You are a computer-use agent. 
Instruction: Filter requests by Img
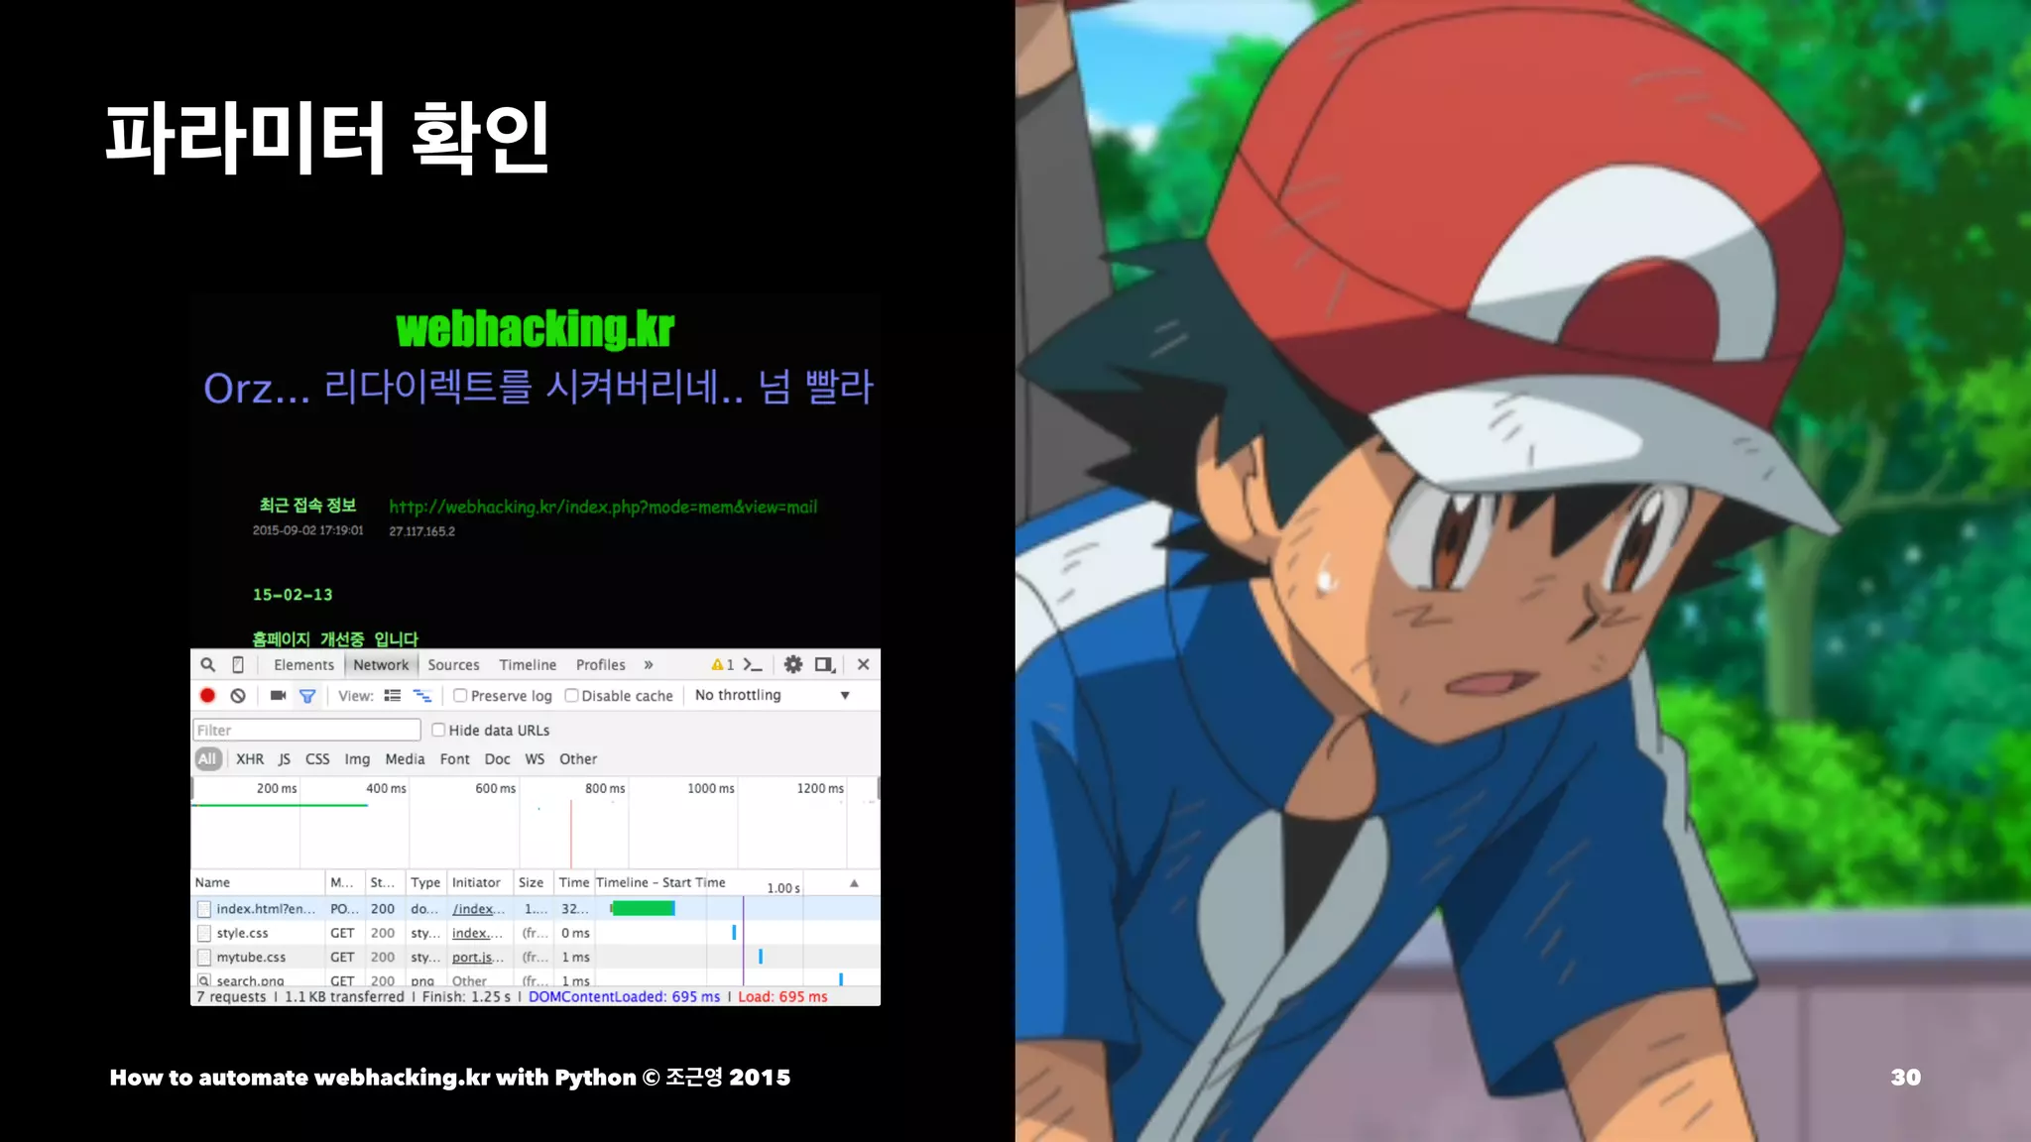point(357,759)
